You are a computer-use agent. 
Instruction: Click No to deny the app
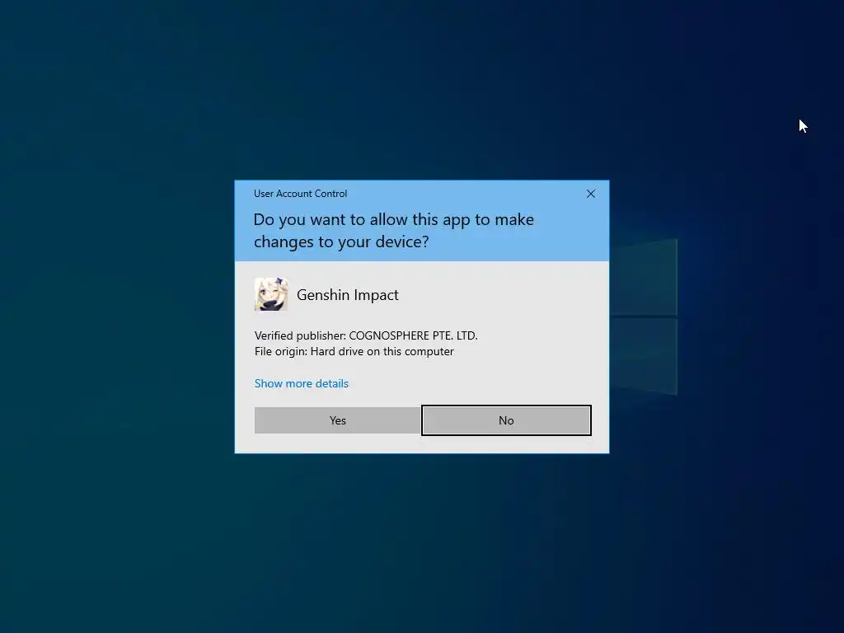(x=506, y=420)
